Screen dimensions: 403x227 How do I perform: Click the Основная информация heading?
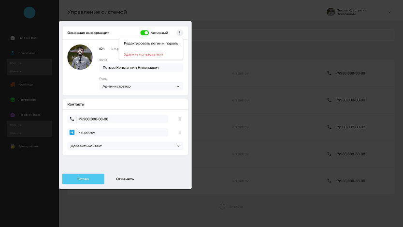[x=88, y=33]
